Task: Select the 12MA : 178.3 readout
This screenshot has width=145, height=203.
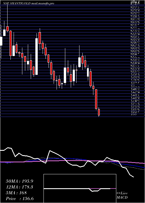Action: [x=19, y=187]
